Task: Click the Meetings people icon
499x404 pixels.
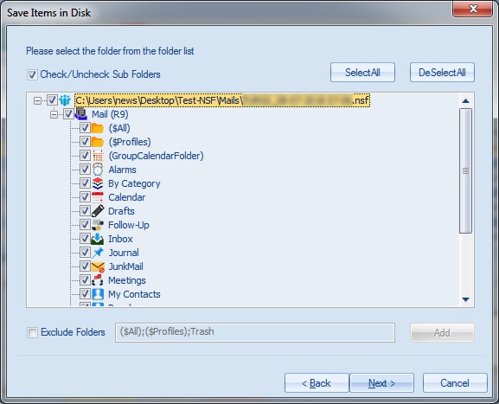Action: 98,280
